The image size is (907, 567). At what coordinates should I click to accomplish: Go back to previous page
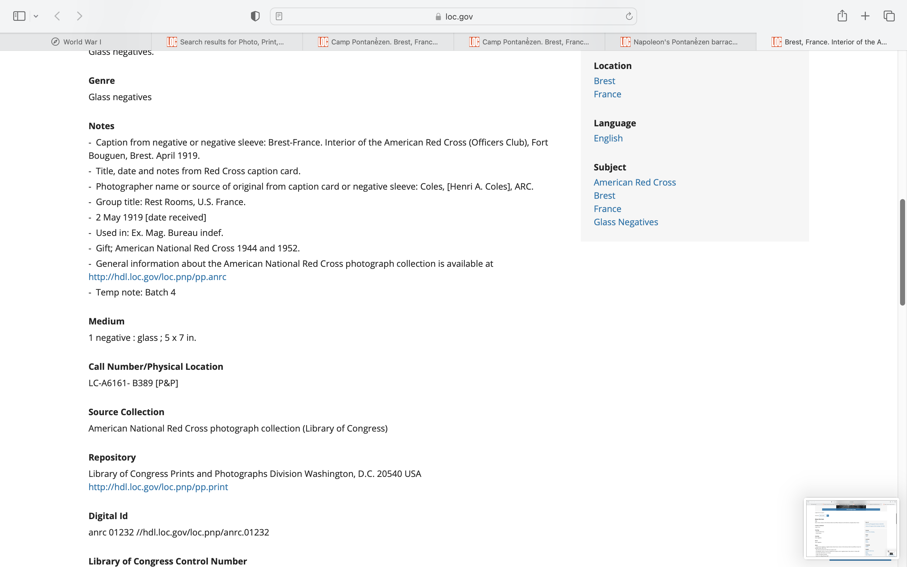point(57,16)
